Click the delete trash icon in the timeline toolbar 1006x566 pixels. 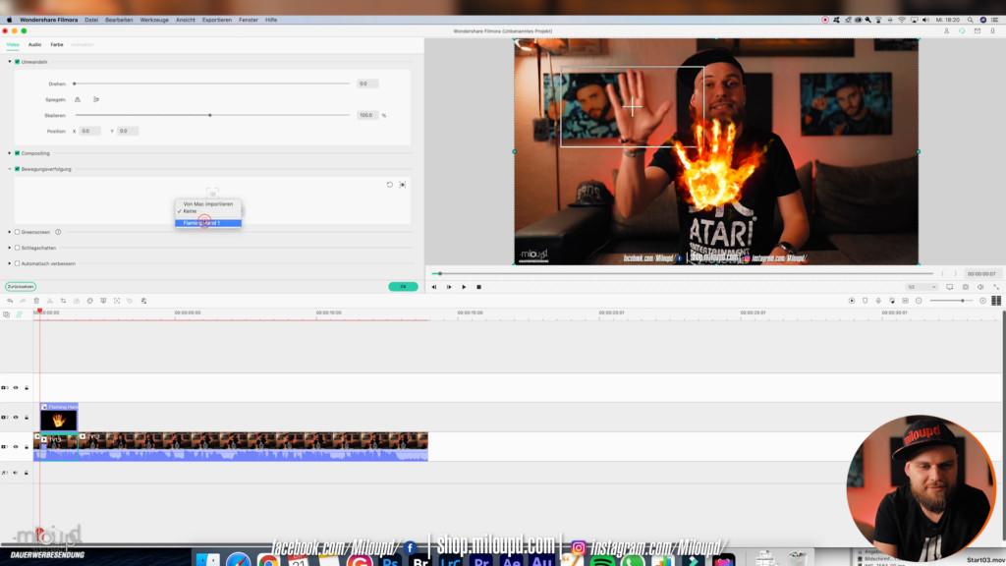[36, 301]
